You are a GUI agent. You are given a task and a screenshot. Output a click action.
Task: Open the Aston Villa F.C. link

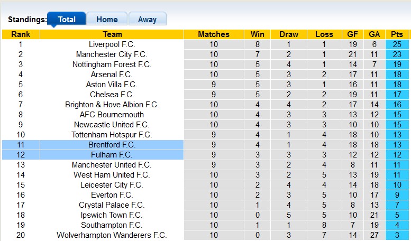(112, 85)
